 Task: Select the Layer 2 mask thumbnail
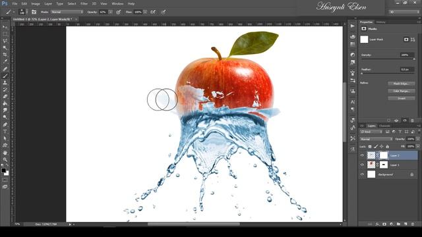pos(384,155)
